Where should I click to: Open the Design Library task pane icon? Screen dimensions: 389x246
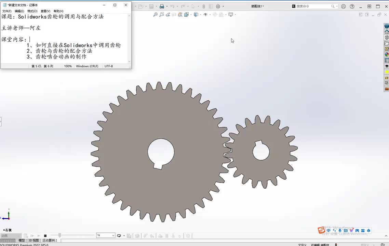pyautogui.click(x=387, y=38)
